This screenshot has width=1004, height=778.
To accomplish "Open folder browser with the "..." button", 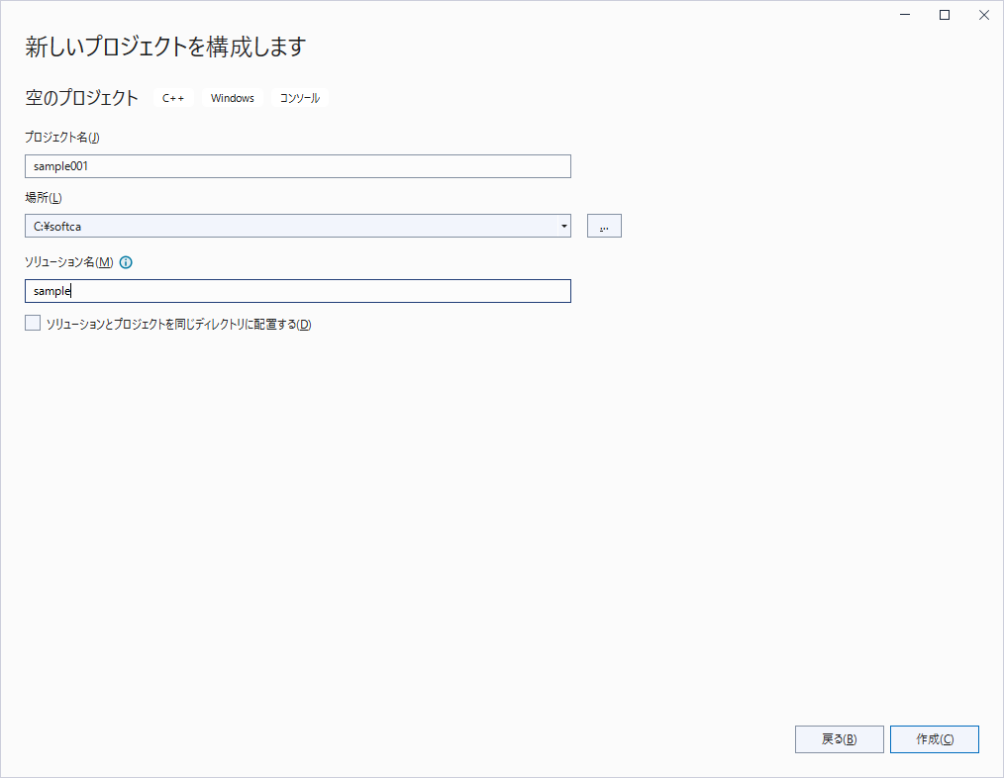I will coord(604,227).
